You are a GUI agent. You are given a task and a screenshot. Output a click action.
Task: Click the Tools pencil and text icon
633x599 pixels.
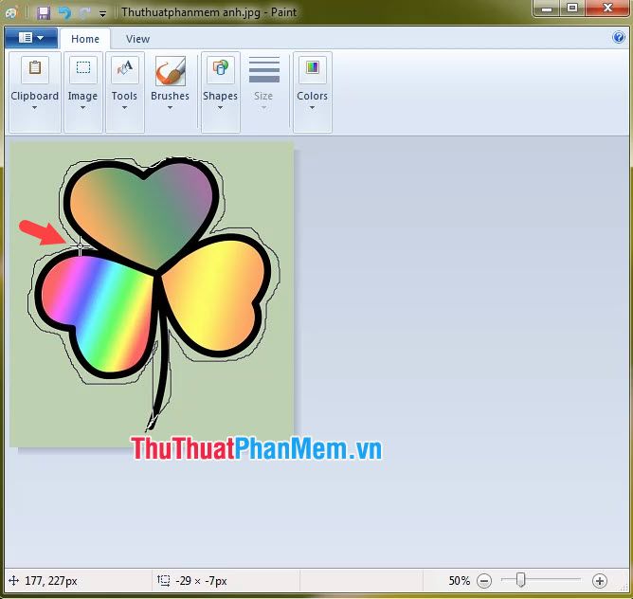[x=125, y=68]
